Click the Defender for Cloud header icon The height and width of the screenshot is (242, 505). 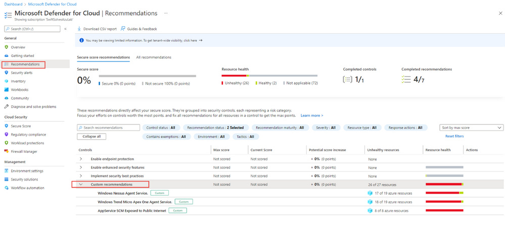pos(8,15)
